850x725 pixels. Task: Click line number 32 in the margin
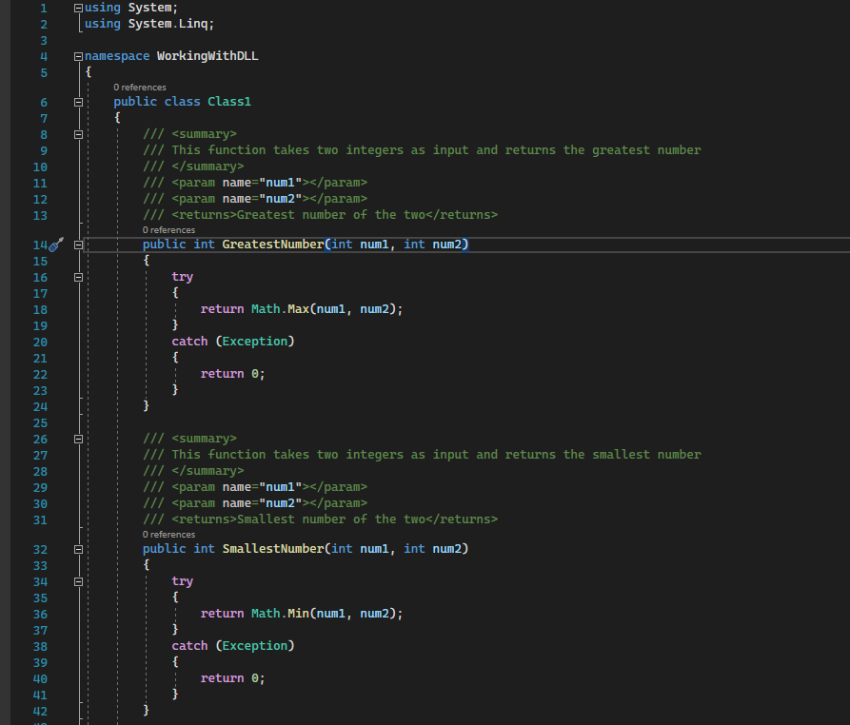click(x=40, y=549)
